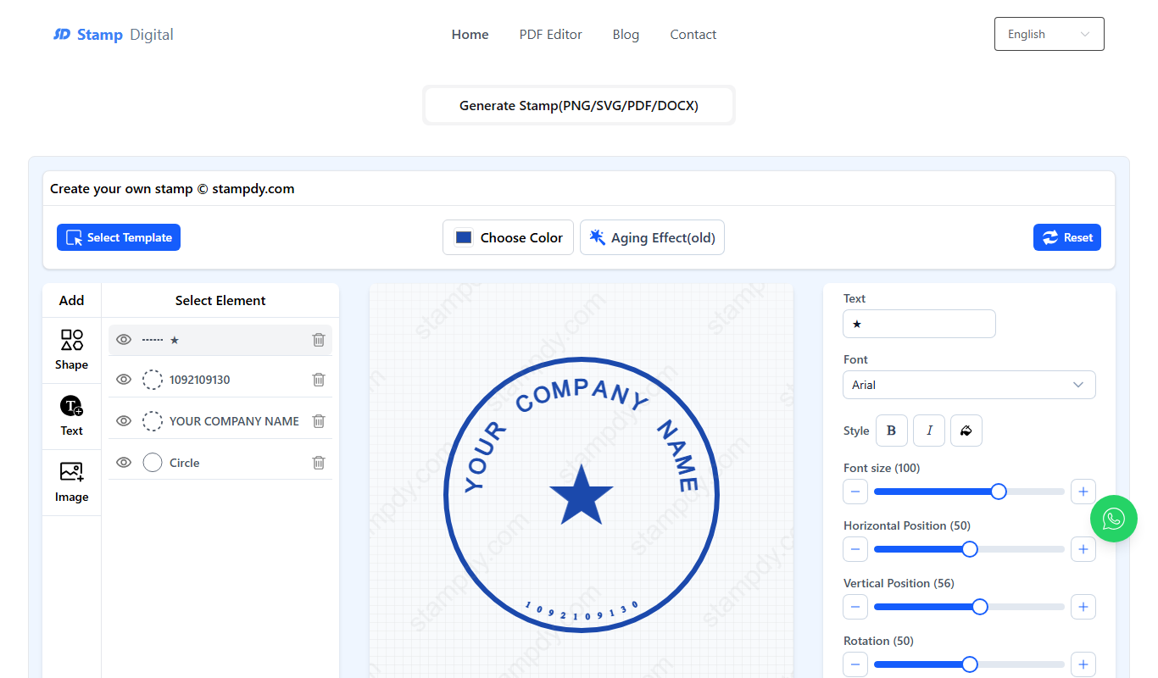Click the Font size slider handle

pyautogui.click(x=999, y=492)
